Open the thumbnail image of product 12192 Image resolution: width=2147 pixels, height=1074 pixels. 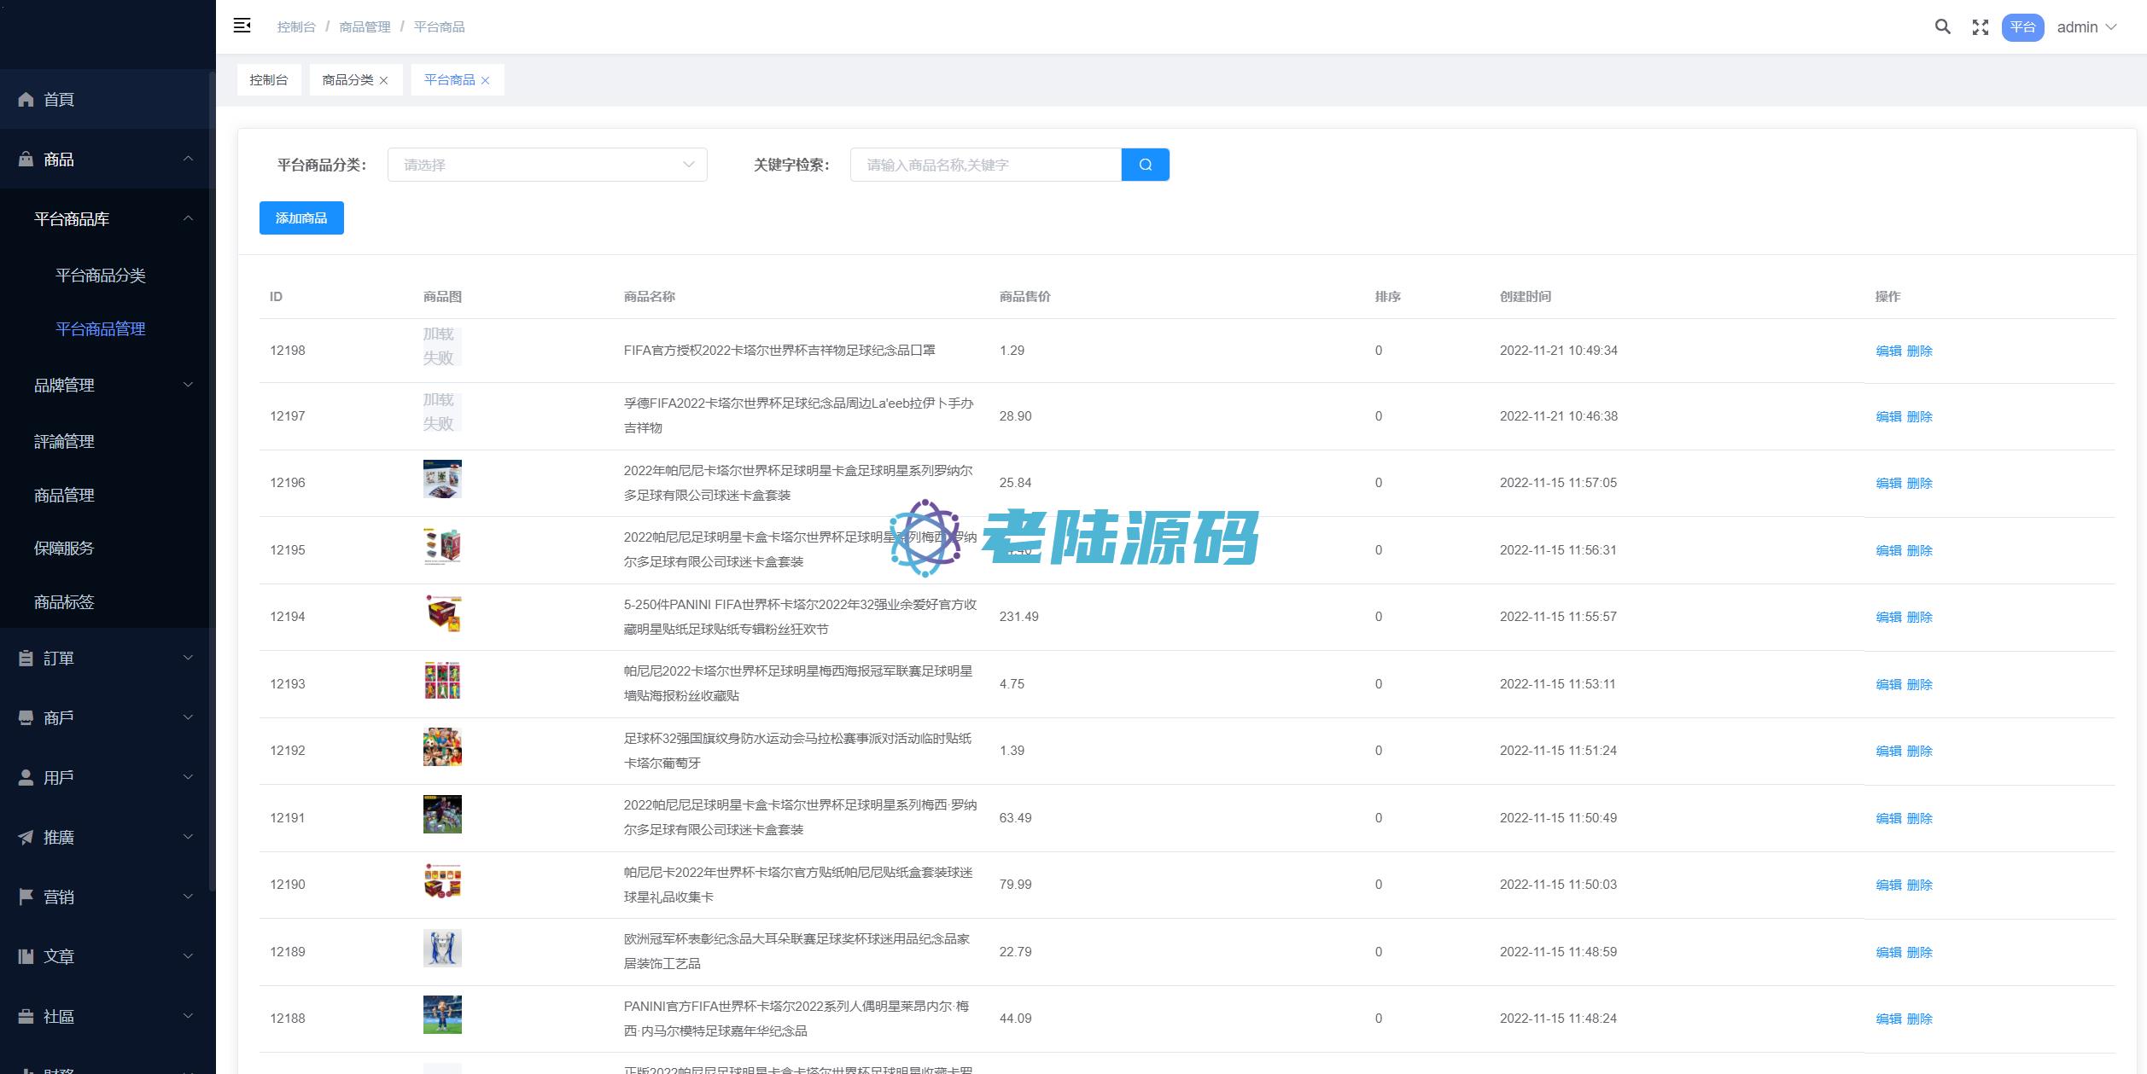click(x=442, y=747)
